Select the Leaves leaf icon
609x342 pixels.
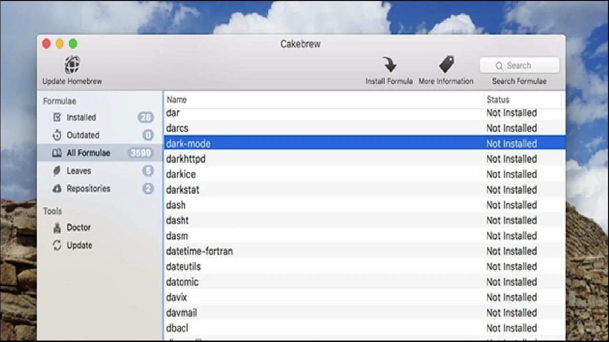point(57,171)
